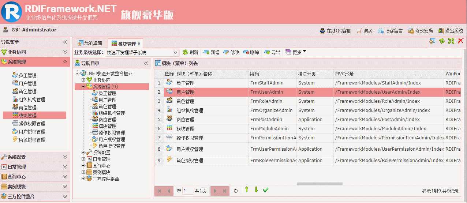The height and width of the screenshot is (203, 467).
Task: Switch to the 我的桌面 tab
Action: 90,43
